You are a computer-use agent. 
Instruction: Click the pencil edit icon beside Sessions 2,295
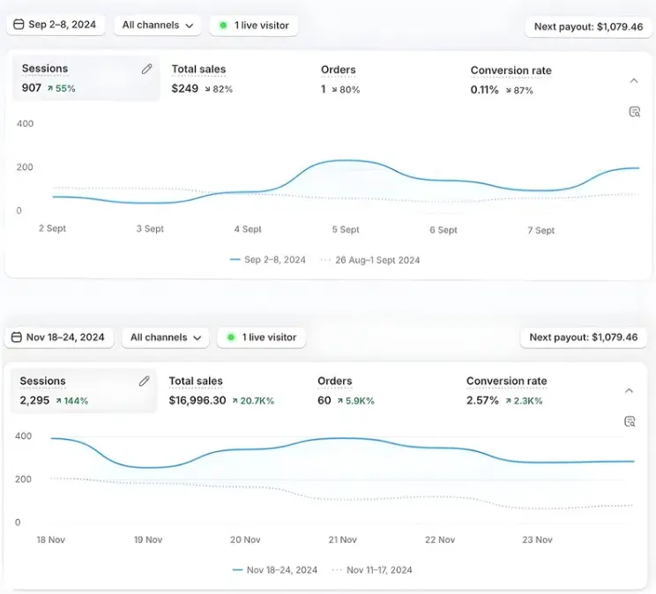click(145, 381)
